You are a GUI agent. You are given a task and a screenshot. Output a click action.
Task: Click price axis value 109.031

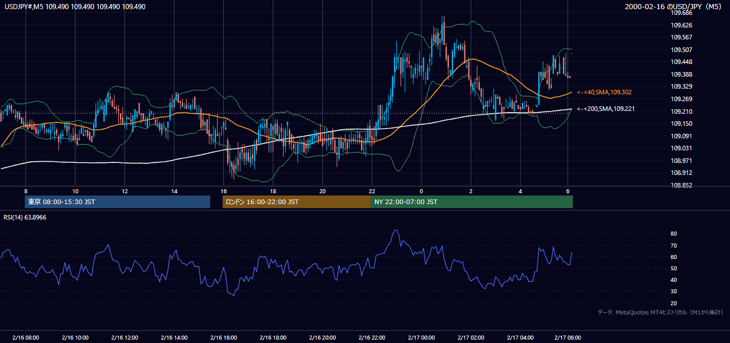click(x=681, y=148)
